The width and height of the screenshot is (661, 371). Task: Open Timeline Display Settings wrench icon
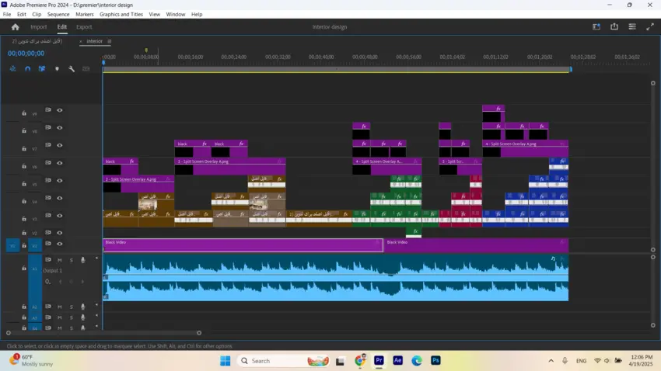click(x=72, y=68)
